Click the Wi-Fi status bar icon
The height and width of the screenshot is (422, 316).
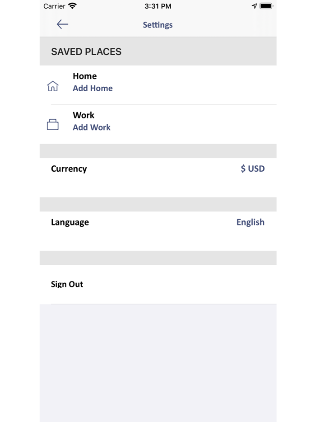(73, 6)
